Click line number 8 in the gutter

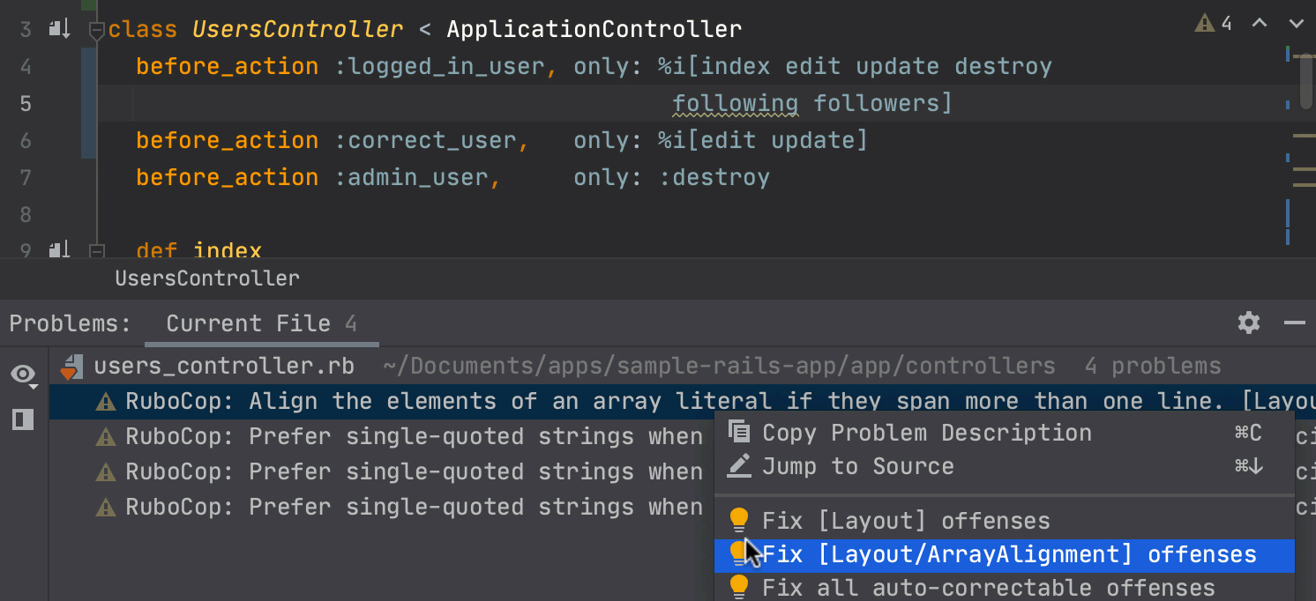coord(26,214)
